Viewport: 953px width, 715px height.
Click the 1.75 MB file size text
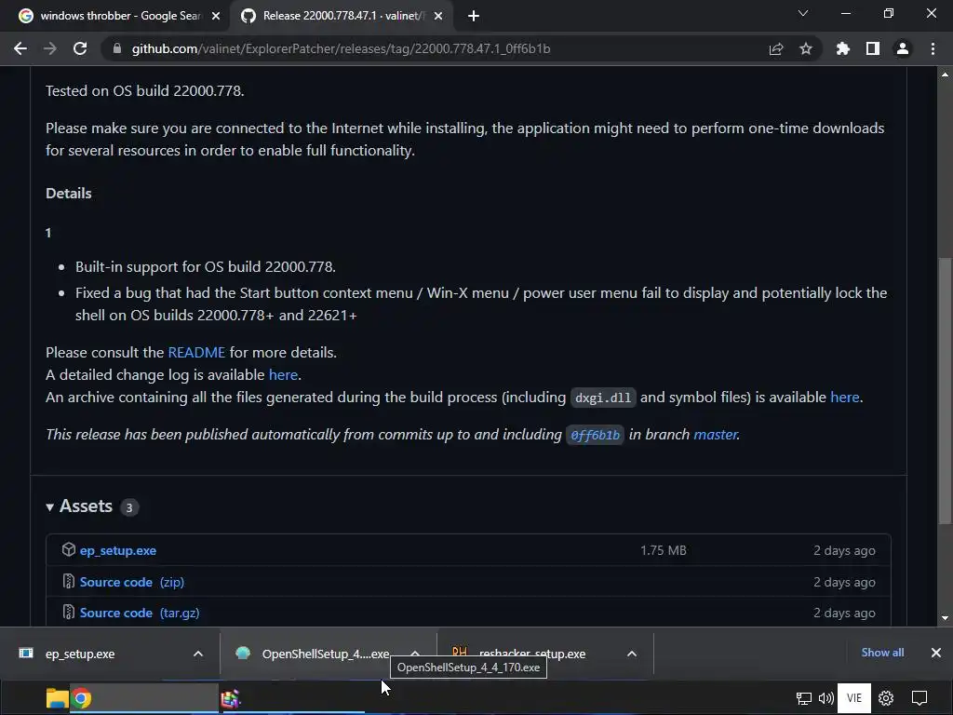(663, 551)
